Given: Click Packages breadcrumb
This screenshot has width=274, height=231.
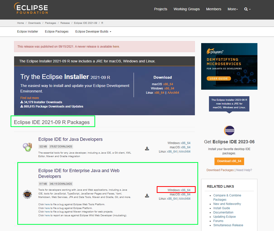Looking at the screenshot, I should [x=50, y=23].
